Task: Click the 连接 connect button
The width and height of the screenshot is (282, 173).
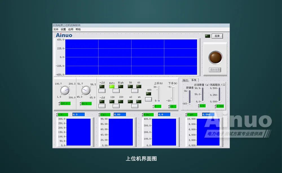Action: click(x=217, y=36)
